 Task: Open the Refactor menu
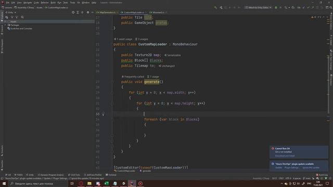click(45, 3)
